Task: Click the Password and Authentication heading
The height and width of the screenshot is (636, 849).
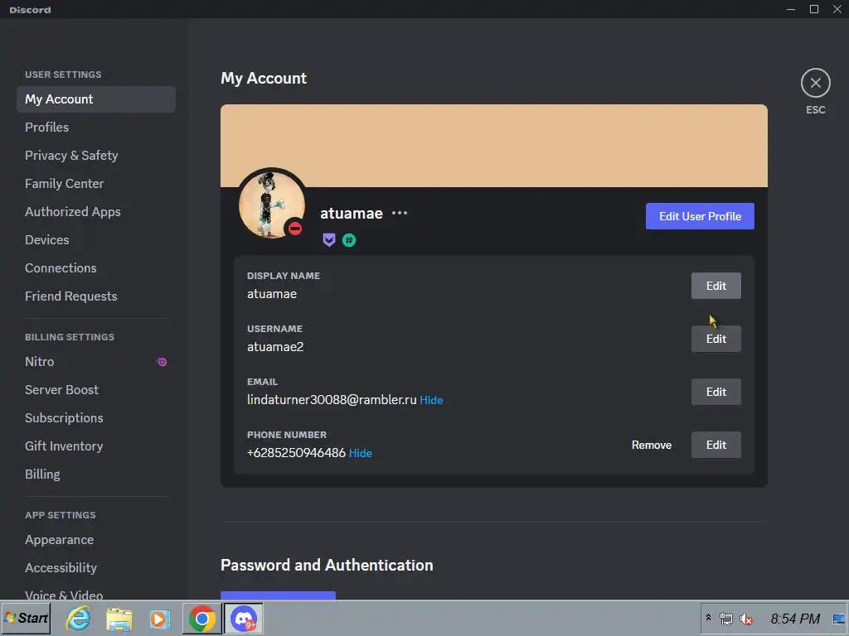Action: [x=327, y=565]
